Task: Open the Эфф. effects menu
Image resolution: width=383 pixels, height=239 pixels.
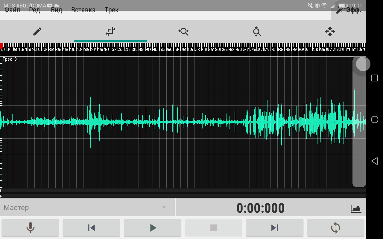Action: coord(349,10)
